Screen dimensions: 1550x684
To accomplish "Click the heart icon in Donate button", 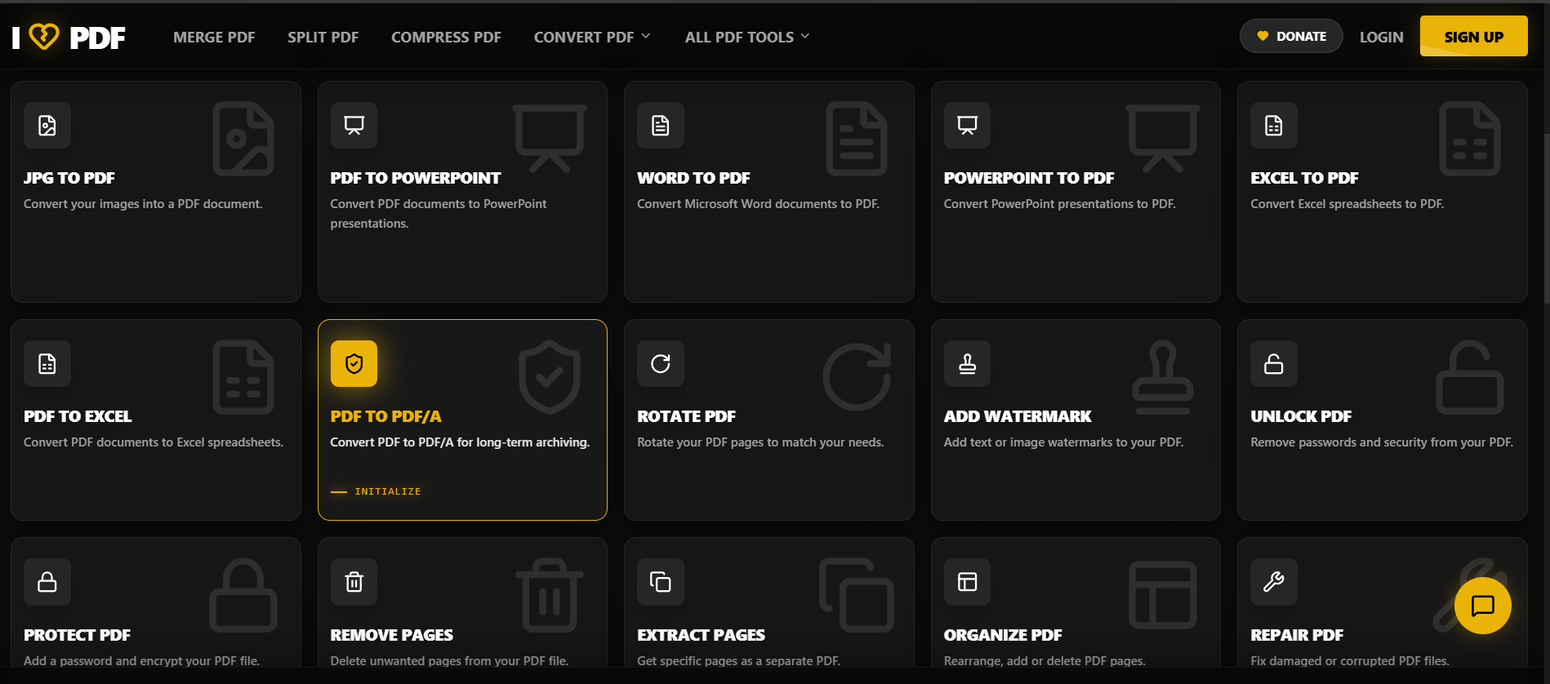I will coord(1263,36).
